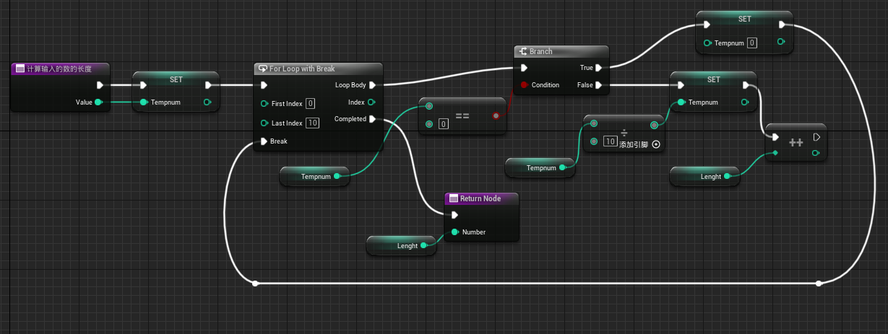Click the Break input pin on For Loop
The image size is (888, 334).
point(264,141)
